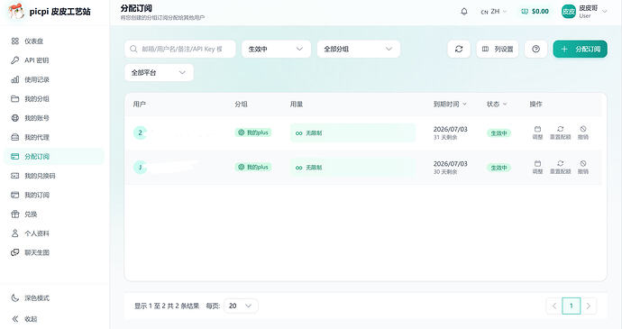The width and height of the screenshot is (622, 329).
Task: Open the help question mark icon
Action: point(536,49)
